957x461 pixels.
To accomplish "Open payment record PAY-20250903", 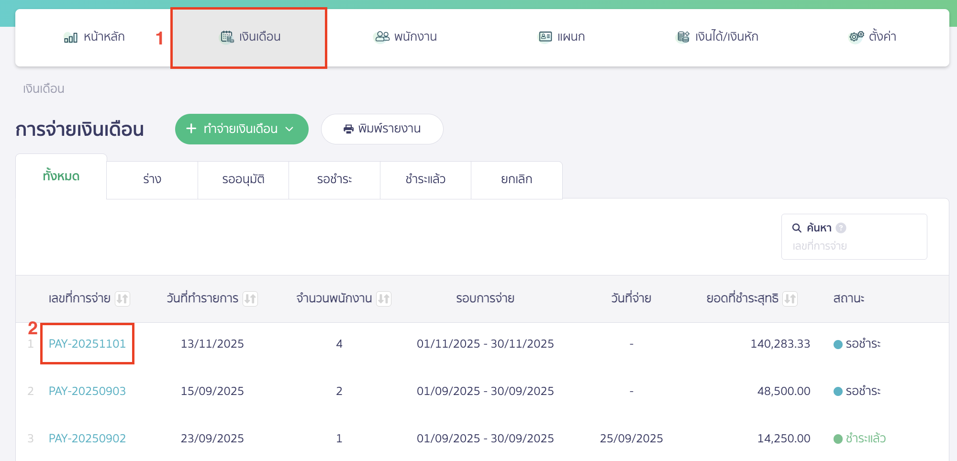I will click(88, 391).
